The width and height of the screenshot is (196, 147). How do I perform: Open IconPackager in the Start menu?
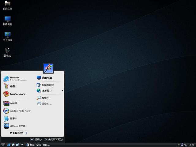pyautogui.click(x=17, y=94)
